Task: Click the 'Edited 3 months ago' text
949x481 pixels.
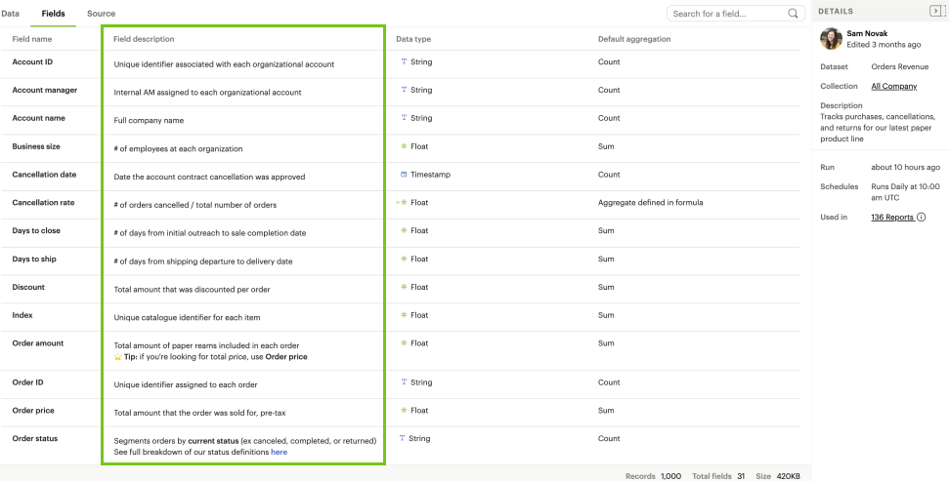Action: point(884,45)
